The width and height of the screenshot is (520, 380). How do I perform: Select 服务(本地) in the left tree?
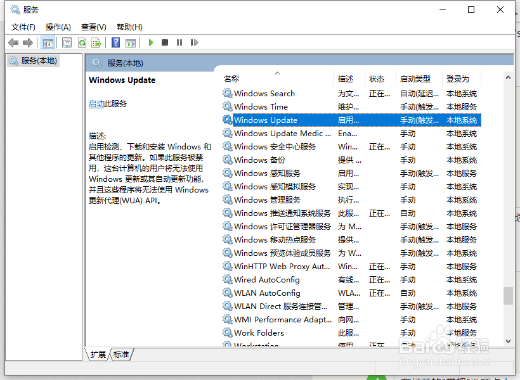tap(33, 61)
